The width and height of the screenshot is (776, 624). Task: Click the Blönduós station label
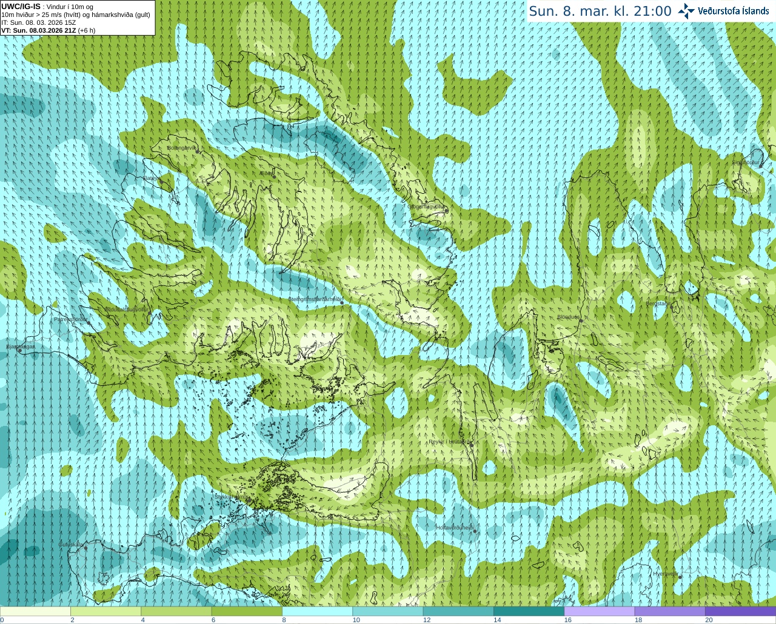point(569,317)
